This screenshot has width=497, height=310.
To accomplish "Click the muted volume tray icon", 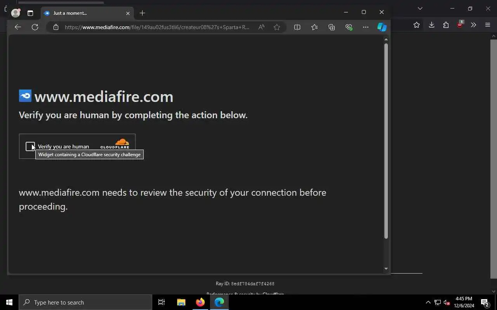I will coord(447,302).
